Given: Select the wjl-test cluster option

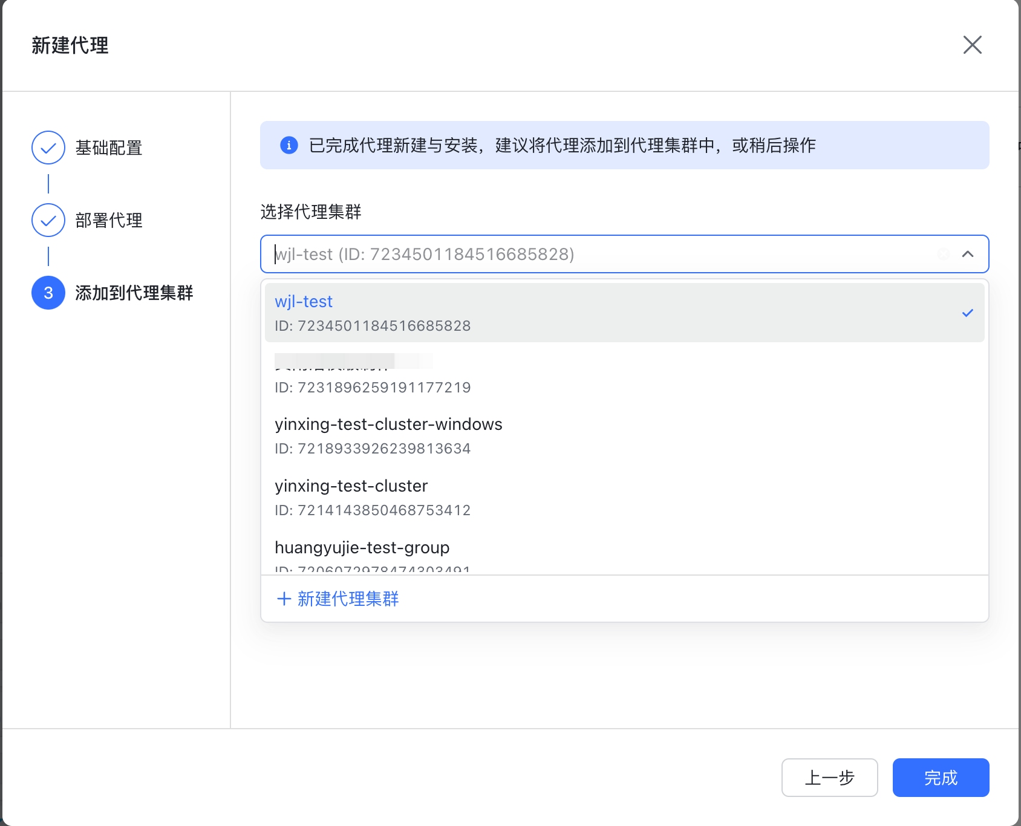Looking at the screenshot, I should [423, 312].
